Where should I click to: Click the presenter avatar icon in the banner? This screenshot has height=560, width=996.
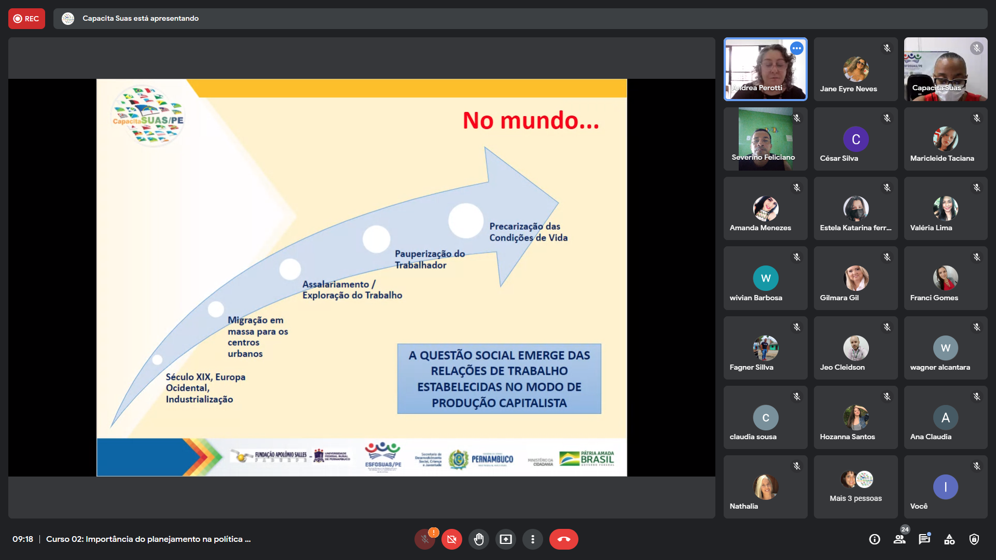click(x=68, y=19)
